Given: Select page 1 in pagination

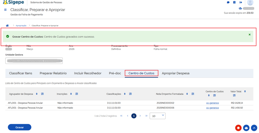Looking at the screenshot, I should (134, 116).
